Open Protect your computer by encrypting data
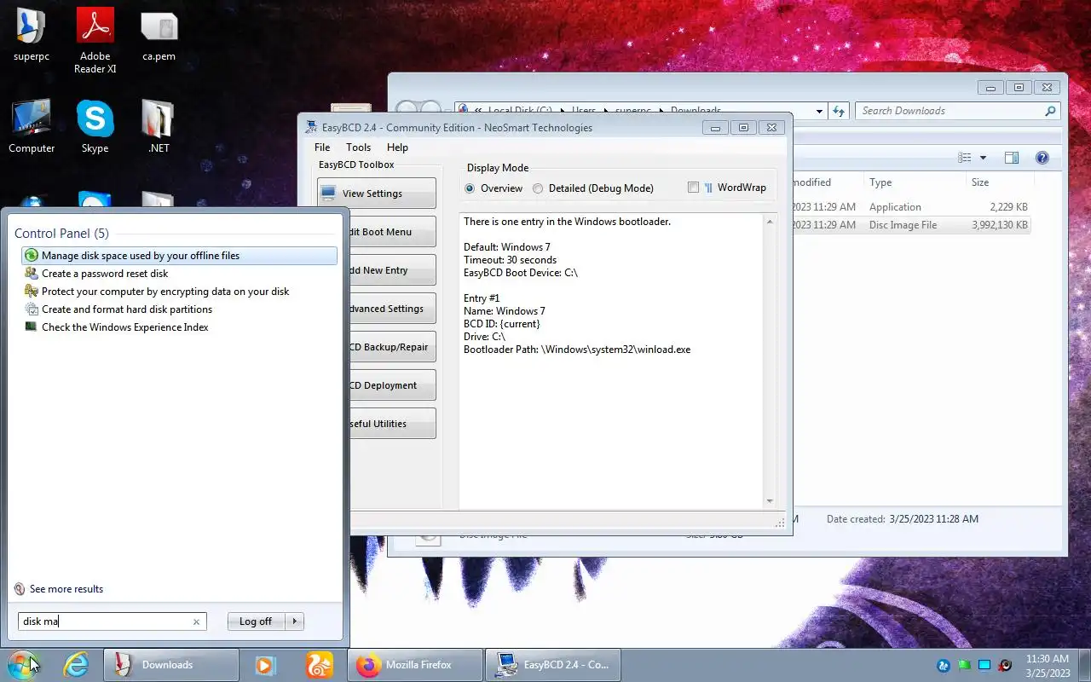Viewport: 1091px width, 682px height. click(179, 292)
